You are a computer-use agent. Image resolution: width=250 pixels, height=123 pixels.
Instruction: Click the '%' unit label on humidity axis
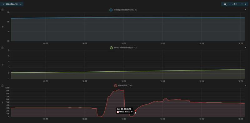pyautogui.click(x=2, y=27)
